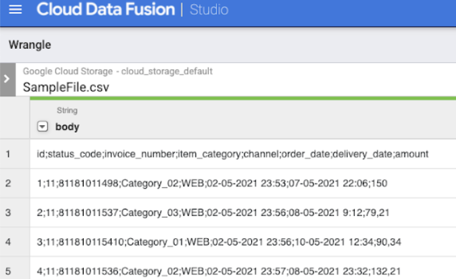This screenshot has height=279, width=456.
Task: Expand the left side panel chevron
Action: (7, 79)
